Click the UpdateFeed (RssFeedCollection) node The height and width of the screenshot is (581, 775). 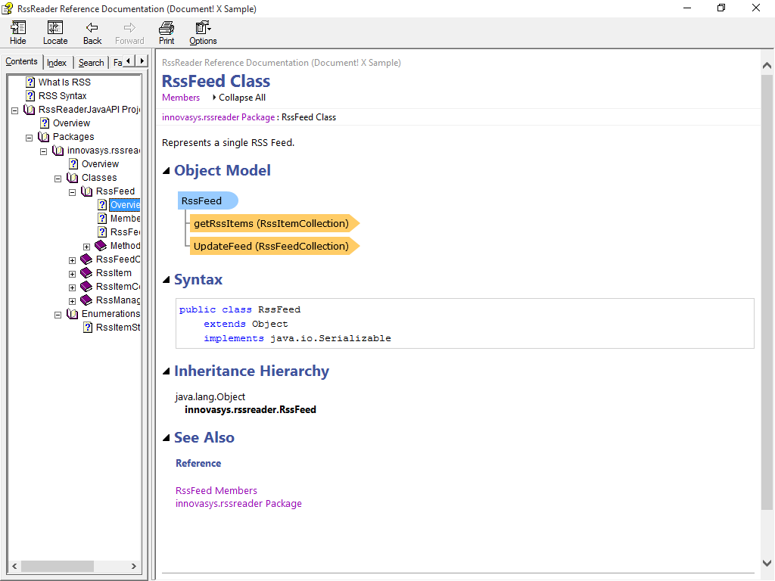point(274,246)
